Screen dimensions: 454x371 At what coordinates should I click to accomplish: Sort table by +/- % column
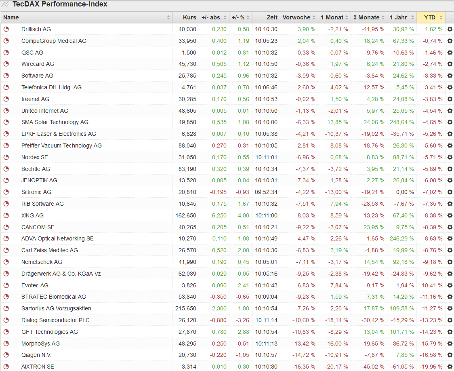[x=240, y=17]
